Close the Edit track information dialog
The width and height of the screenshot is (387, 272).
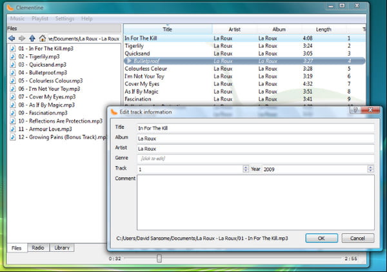[x=370, y=110]
